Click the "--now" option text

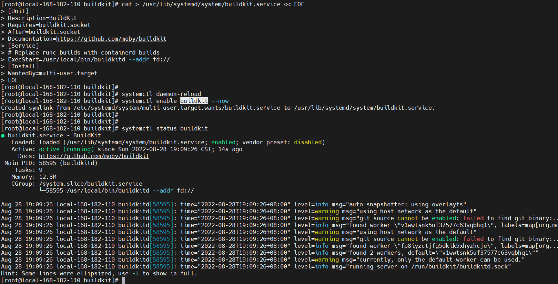tap(220, 101)
